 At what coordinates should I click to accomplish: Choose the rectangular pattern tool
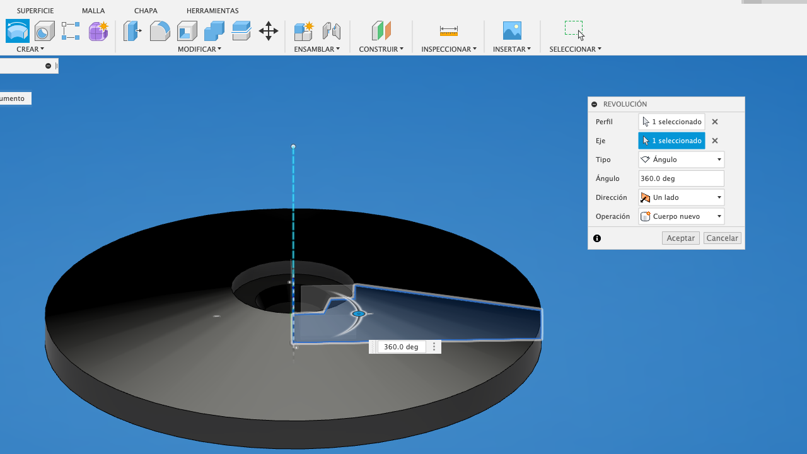[x=71, y=31]
